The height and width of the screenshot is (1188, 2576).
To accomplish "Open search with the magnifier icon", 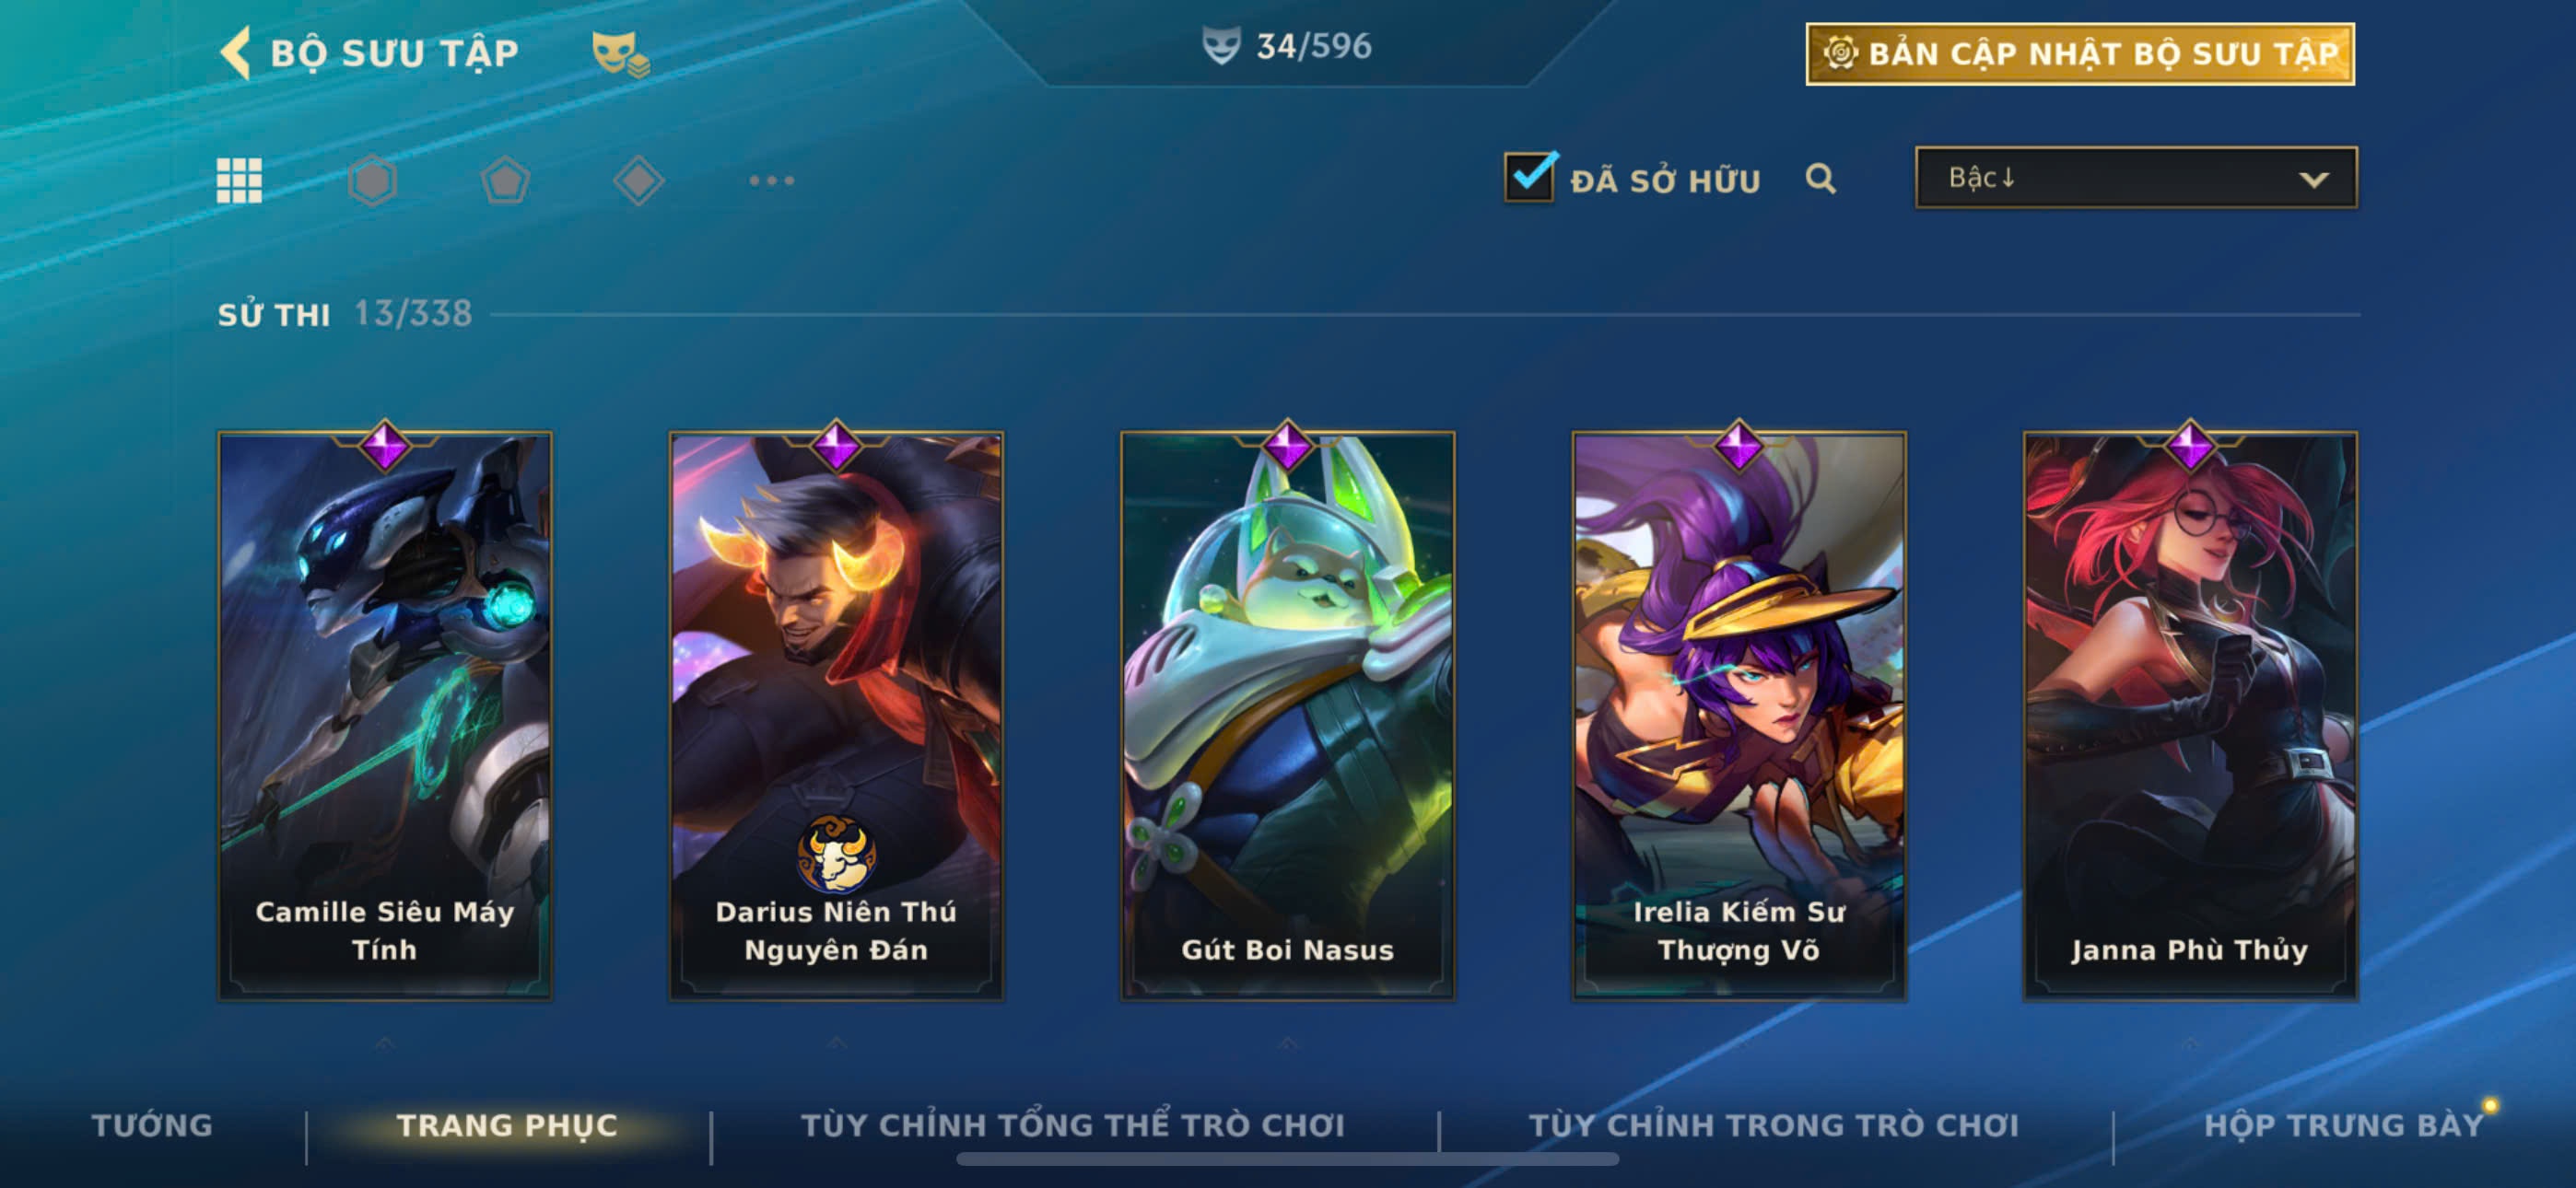I will 1820,179.
